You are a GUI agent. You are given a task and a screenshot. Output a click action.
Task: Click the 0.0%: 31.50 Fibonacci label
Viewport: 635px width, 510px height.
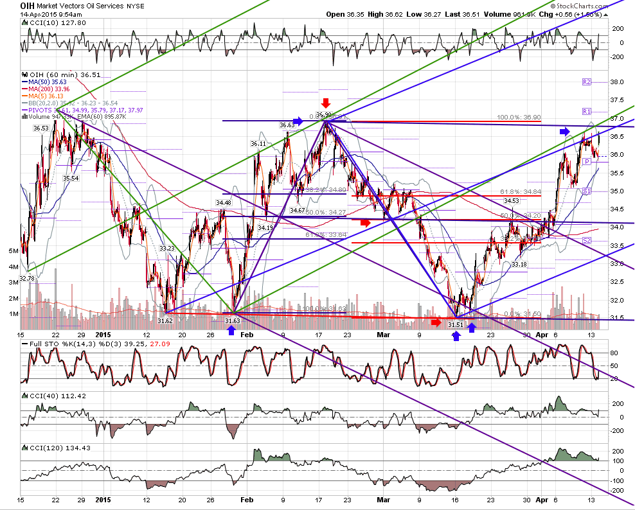click(x=523, y=314)
